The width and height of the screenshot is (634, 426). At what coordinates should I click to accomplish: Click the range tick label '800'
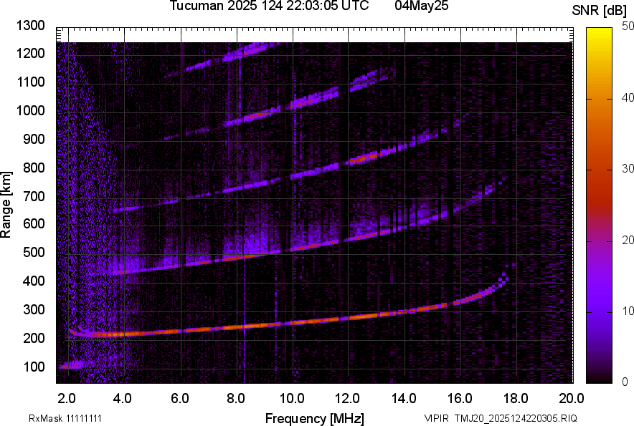click(34, 168)
